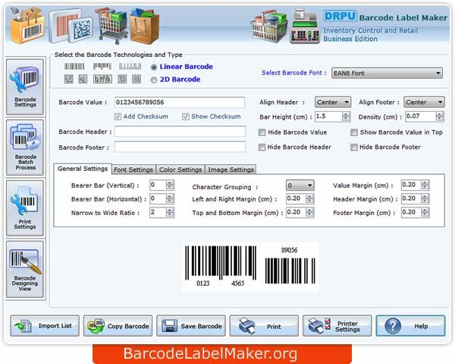Screen dimensions: 455x364
Task: Click the fourth 2D barcode sample icon
Action: click(122, 79)
